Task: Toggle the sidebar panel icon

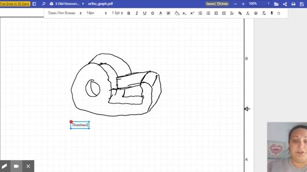Action: coord(34,4)
